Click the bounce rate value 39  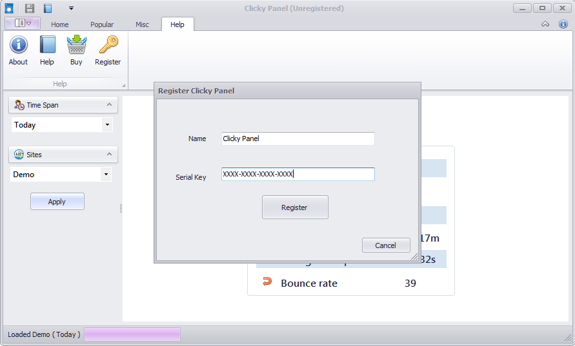click(410, 284)
